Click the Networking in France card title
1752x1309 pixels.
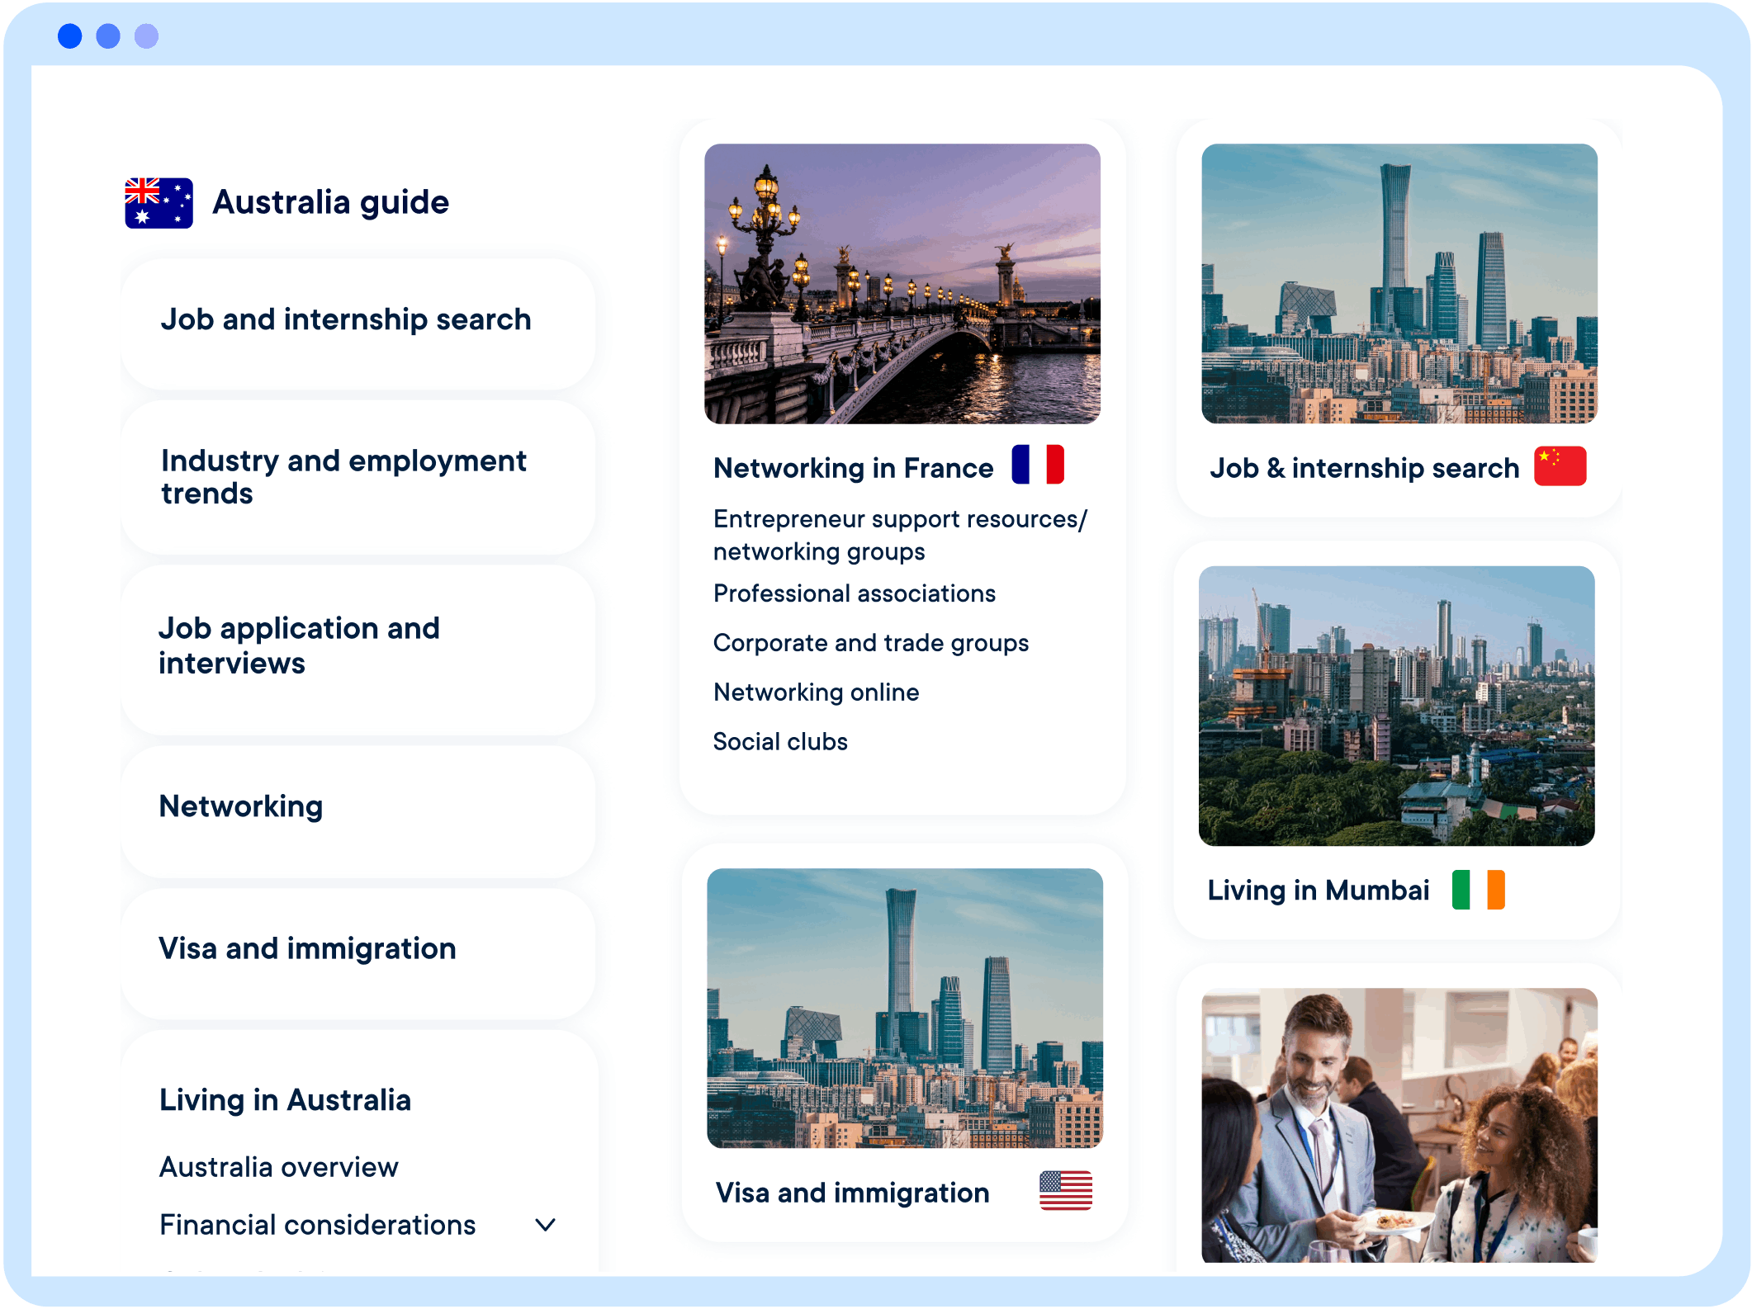pos(854,468)
